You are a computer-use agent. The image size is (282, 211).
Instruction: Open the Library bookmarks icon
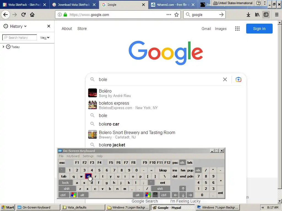(x=257, y=15)
